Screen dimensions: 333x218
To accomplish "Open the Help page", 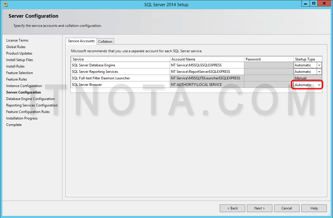I will click(314, 208).
